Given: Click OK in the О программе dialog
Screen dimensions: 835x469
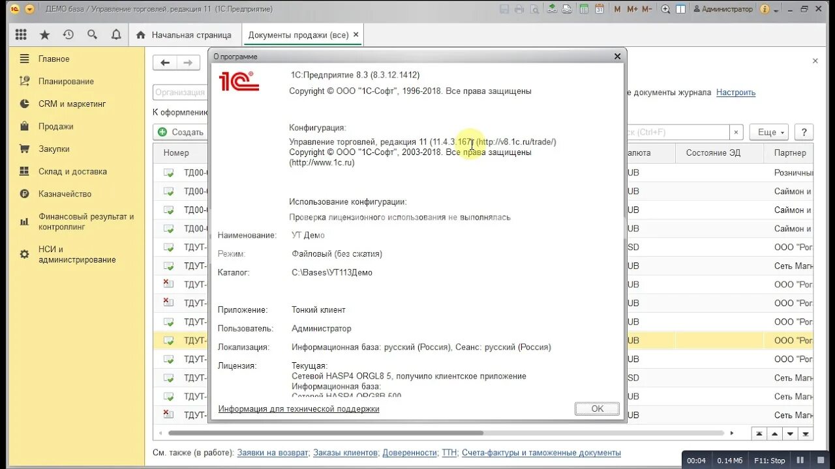Looking at the screenshot, I should click(598, 408).
